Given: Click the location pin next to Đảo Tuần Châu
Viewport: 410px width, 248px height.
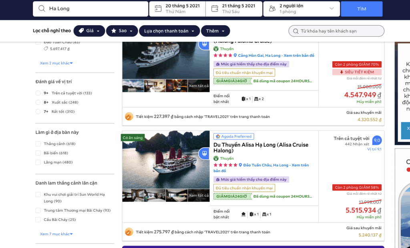Looking at the screenshot, I should pyautogui.click(x=240, y=165).
